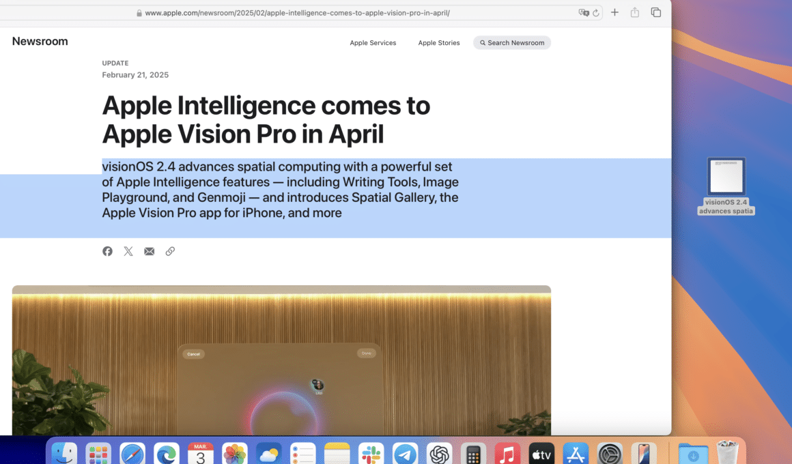Open Safari from the dock

pos(132,454)
